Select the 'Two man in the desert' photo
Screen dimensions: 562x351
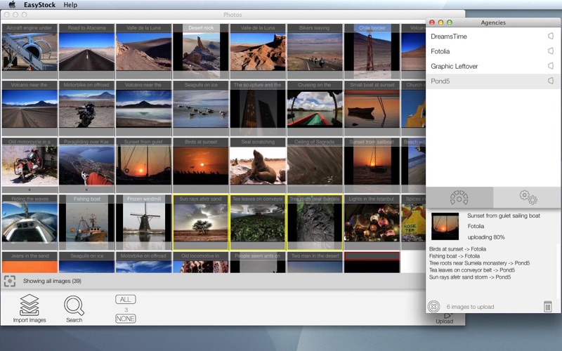(x=314, y=262)
